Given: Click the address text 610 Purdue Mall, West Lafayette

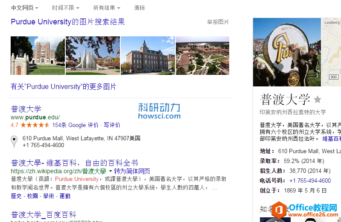Looking at the screenshot, I should (x=82, y=138).
